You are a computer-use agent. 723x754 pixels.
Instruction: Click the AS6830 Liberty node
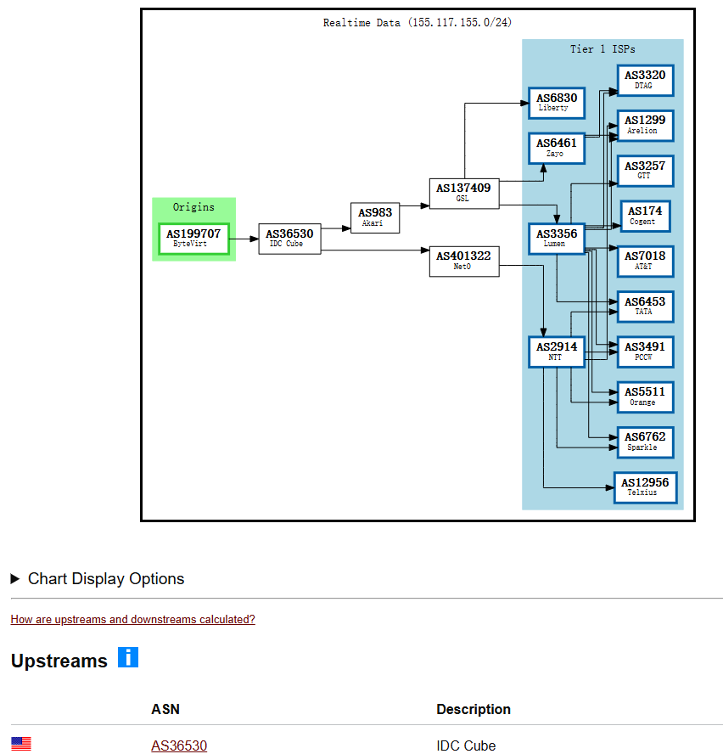click(x=557, y=103)
